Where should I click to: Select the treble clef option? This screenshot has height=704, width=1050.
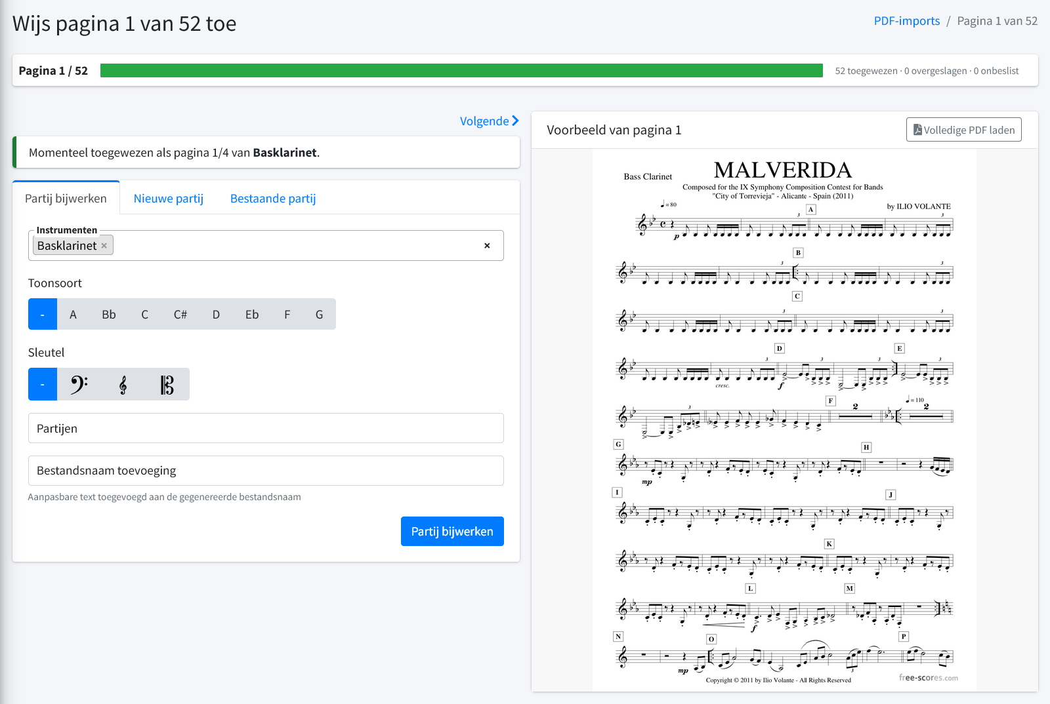point(123,384)
